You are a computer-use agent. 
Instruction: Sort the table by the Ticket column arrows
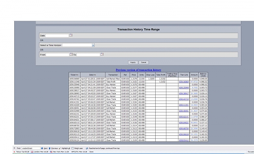point(77,75)
